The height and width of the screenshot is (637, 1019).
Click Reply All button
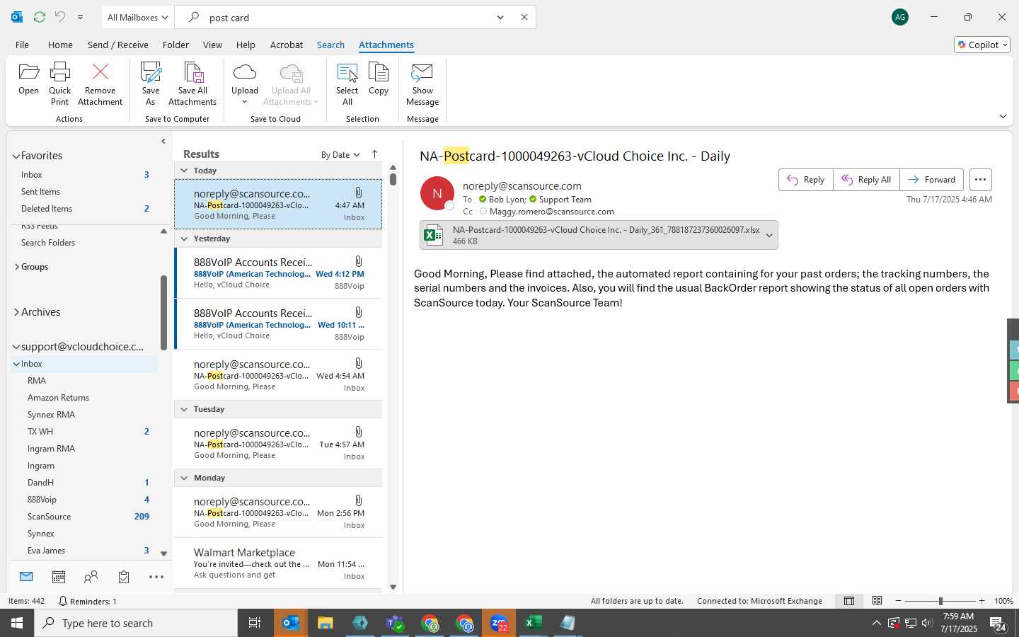(x=866, y=180)
